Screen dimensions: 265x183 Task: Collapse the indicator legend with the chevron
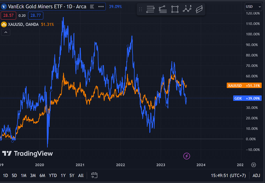pyautogui.click(x=6, y=32)
